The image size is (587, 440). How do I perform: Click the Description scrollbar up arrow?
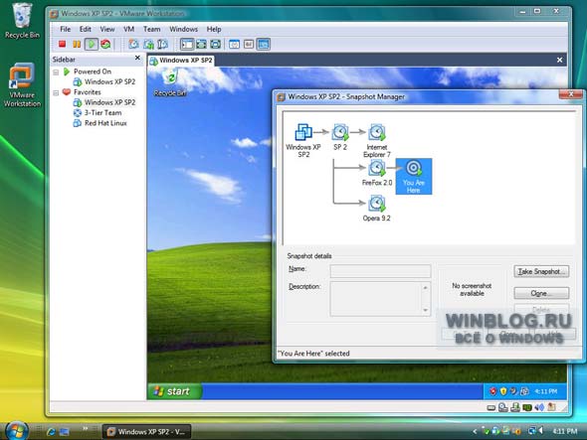tap(426, 287)
